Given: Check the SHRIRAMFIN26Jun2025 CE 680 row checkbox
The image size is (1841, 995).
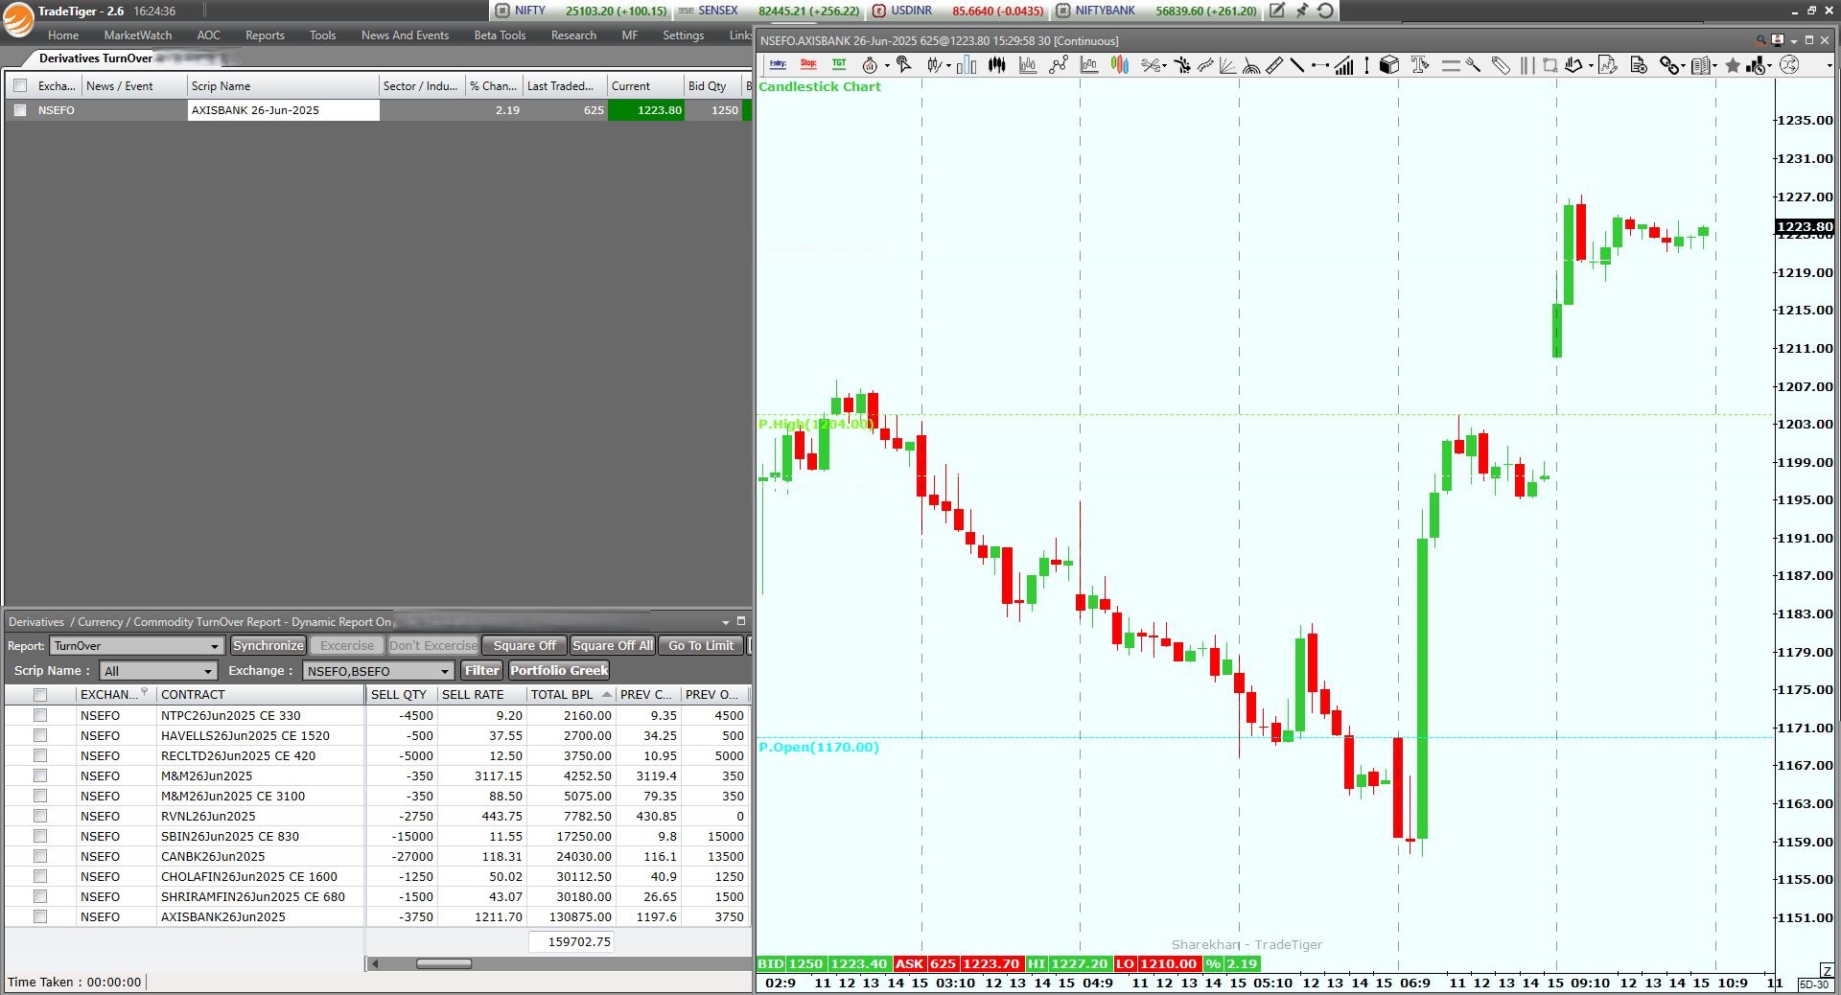Looking at the screenshot, I should pos(40,896).
